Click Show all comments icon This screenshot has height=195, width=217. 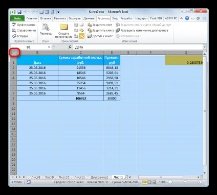pyautogui.click(x=82, y=31)
